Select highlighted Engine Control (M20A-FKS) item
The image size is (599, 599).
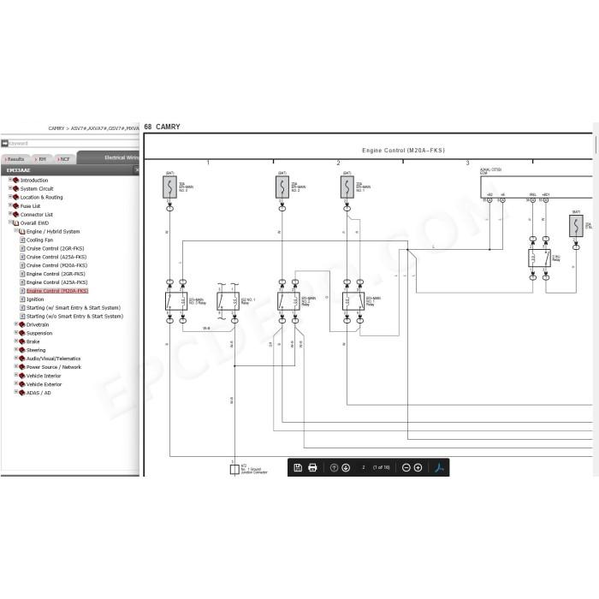point(57,291)
